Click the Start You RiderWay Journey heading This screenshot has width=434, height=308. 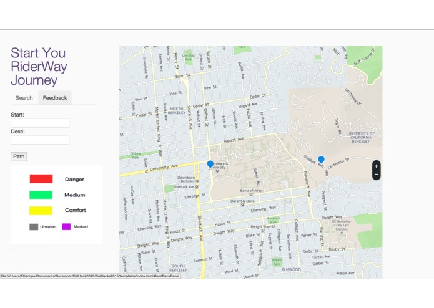(x=39, y=67)
